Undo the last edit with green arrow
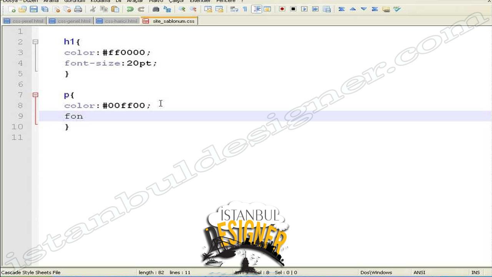Viewport: 492px width, 277px height. (130, 9)
